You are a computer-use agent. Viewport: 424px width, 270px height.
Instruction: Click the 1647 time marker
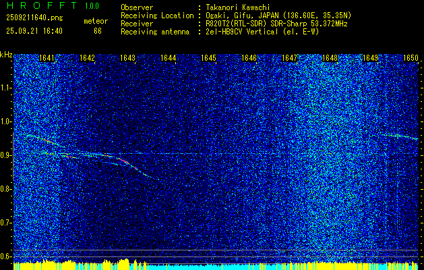290,58
